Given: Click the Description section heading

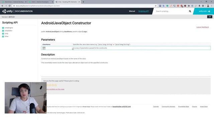Looking at the screenshot, I should pos(48,55).
